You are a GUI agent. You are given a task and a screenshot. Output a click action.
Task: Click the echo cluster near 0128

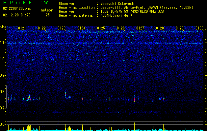[161, 99]
